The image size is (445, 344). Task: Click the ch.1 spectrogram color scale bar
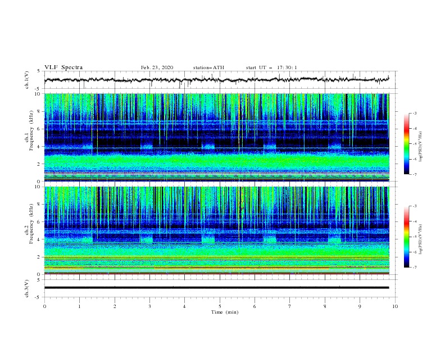(406, 144)
